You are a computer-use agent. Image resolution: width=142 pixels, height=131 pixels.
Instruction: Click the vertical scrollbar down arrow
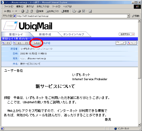139,125
